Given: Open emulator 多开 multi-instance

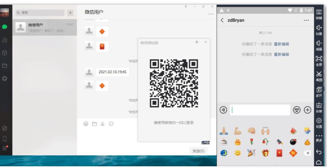Looking at the screenshot, I should [319, 92].
